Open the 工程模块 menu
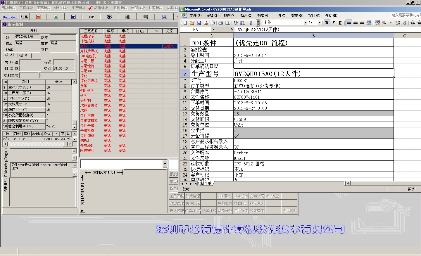This screenshot has width=421, height=256. click(26, 8)
